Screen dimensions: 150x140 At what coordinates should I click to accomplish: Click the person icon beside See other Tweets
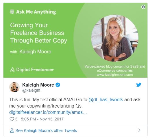click(12, 131)
